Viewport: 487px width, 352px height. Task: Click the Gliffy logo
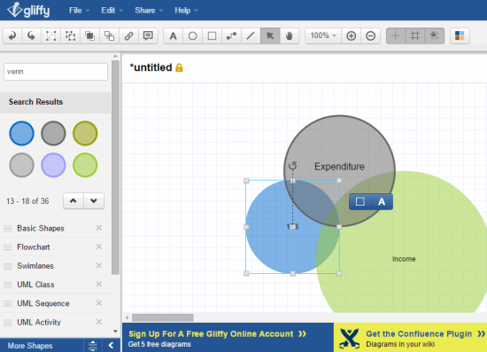pos(28,10)
